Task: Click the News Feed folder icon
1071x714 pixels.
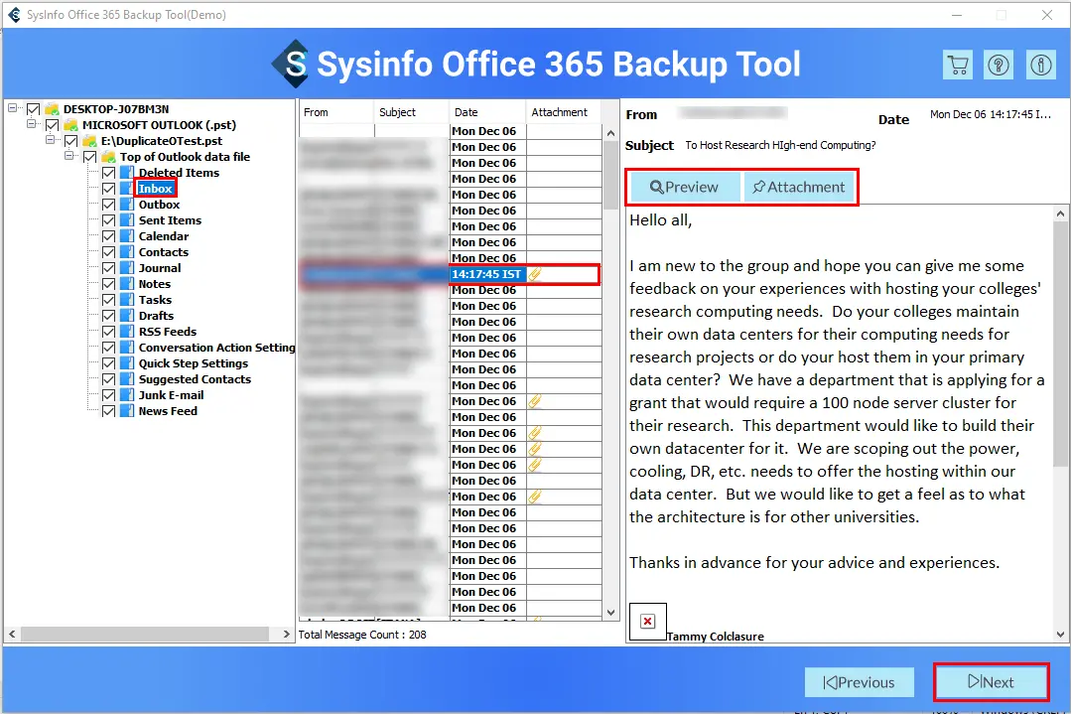Action: [127, 411]
